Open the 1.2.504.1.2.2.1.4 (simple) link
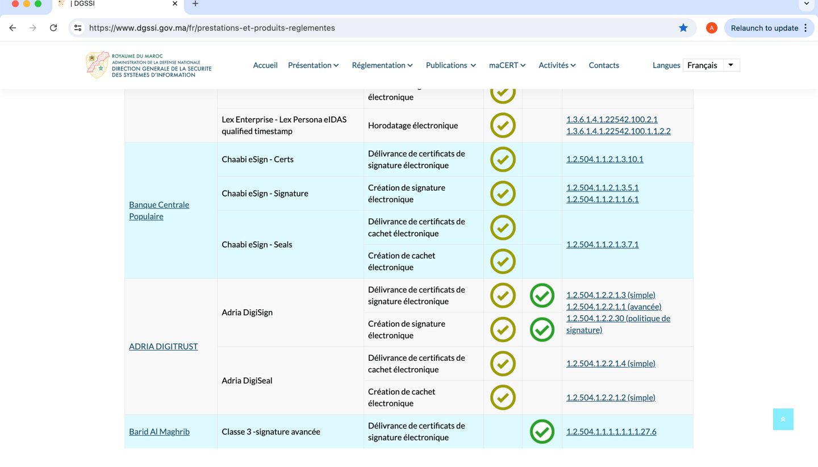Image resolution: width=818 pixels, height=467 pixels. pos(611,364)
